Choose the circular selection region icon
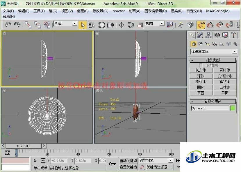 pos(101,25)
